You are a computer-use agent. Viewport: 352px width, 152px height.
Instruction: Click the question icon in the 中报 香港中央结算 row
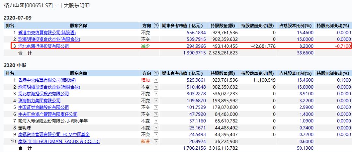click(x=156, y=80)
